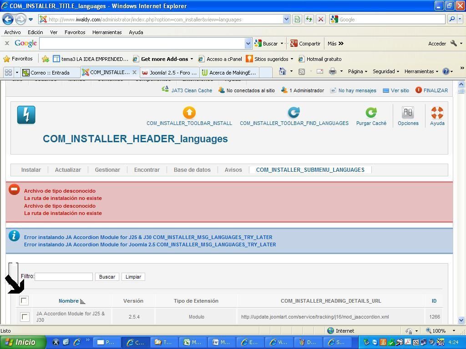
Task: Click the Add to Favorites star icon
Action: (46, 59)
